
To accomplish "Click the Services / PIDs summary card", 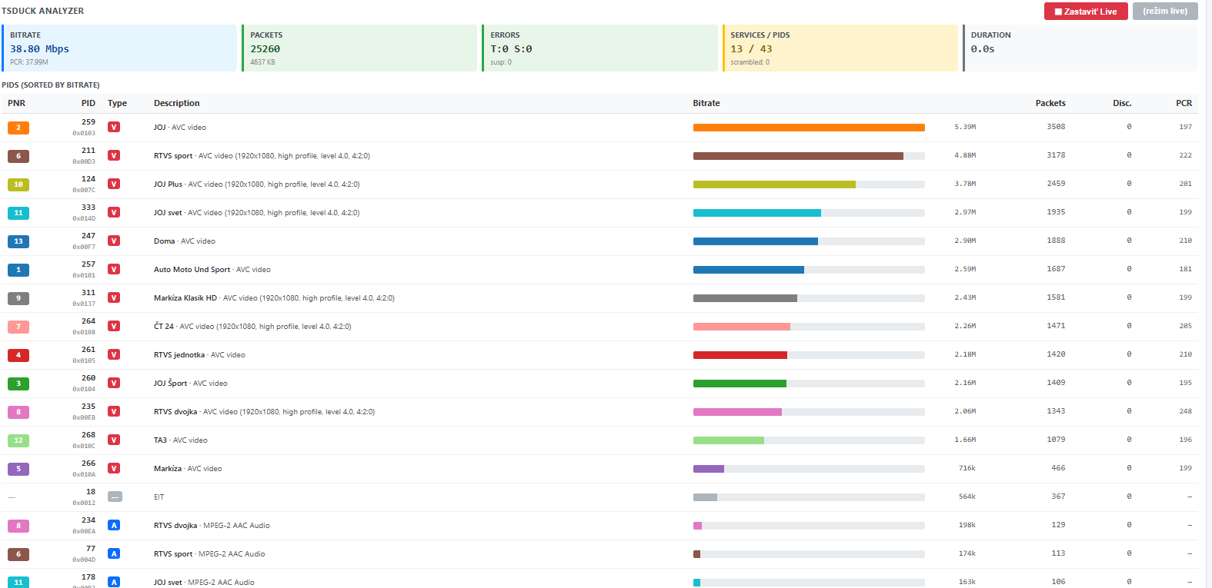I will (840, 48).
